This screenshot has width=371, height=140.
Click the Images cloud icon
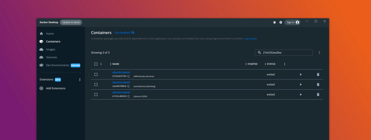[42, 50]
